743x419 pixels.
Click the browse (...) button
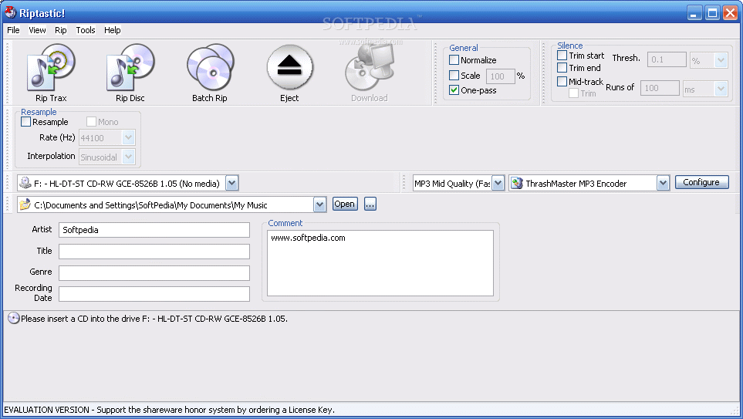pos(370,204)
